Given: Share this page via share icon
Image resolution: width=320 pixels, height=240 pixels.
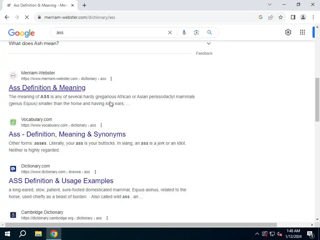Looking at the screenshot, I should click(271, 17).
